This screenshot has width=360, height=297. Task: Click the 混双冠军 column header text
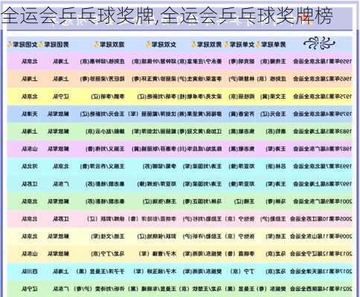click(112, 45)
